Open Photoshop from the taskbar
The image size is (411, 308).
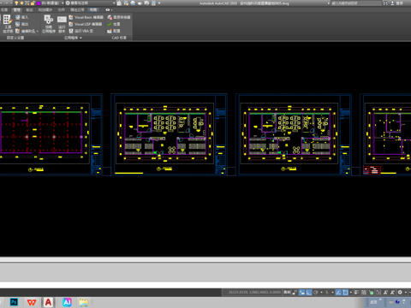click(x=14, y=302)
